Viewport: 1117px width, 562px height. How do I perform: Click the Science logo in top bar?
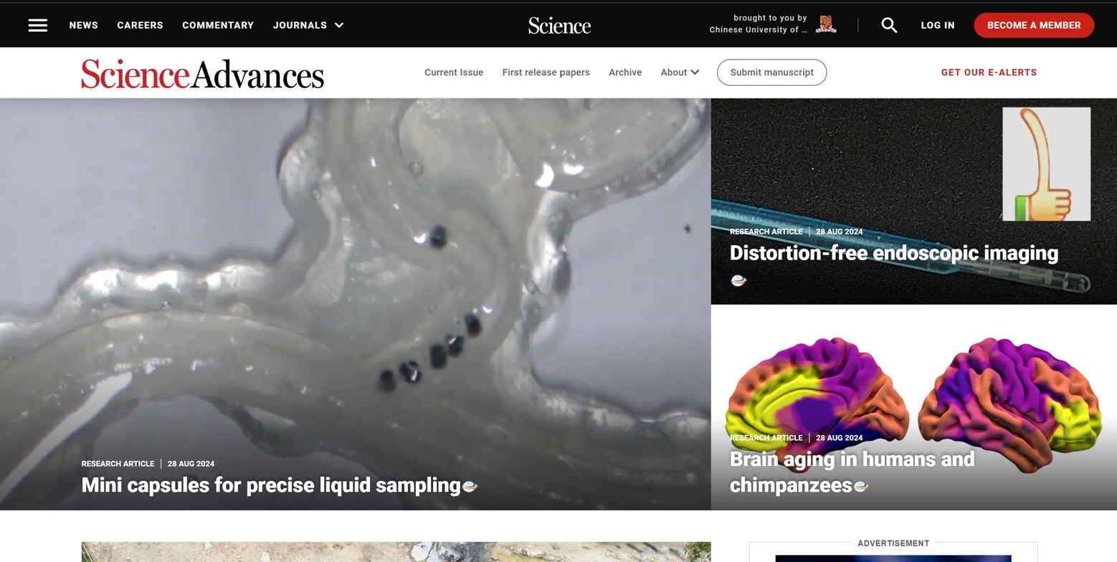(559, 26)
